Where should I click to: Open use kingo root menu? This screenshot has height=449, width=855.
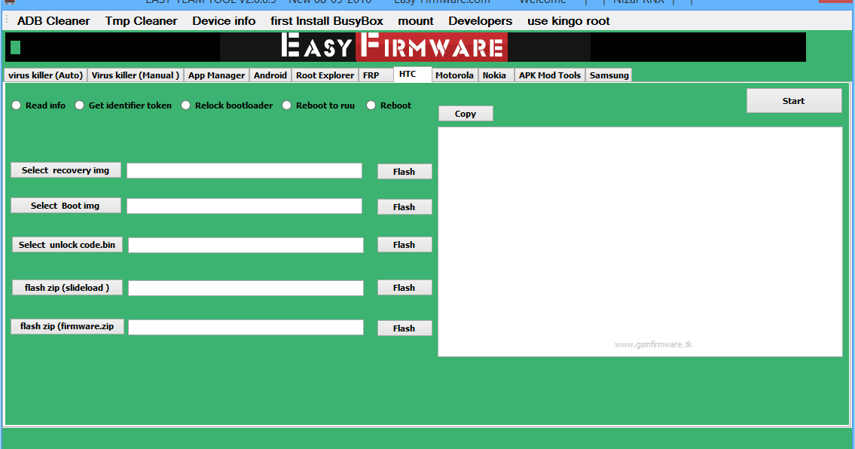[x=568, y=21]
